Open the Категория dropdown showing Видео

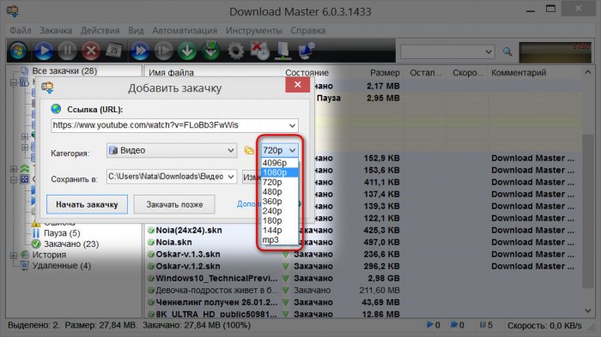[x=172, y=150]
